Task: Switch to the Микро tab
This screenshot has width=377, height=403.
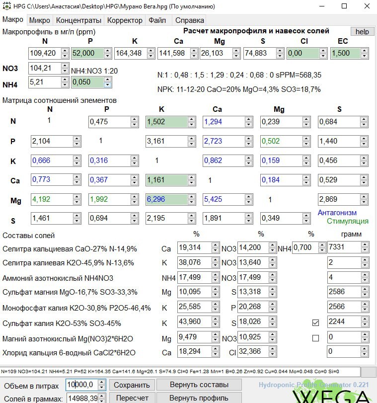Action: 39,20
